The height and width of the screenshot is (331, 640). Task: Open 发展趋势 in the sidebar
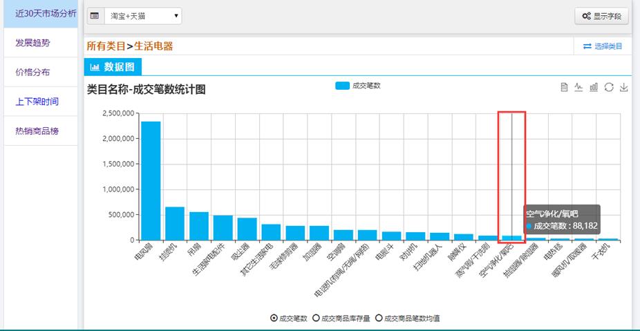click(x=32, y=43)
